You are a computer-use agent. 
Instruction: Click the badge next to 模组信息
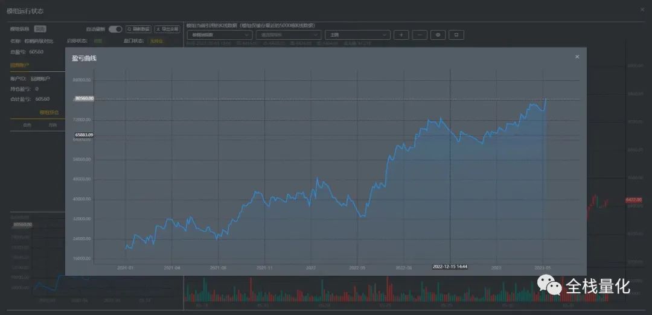pos(40,29)
